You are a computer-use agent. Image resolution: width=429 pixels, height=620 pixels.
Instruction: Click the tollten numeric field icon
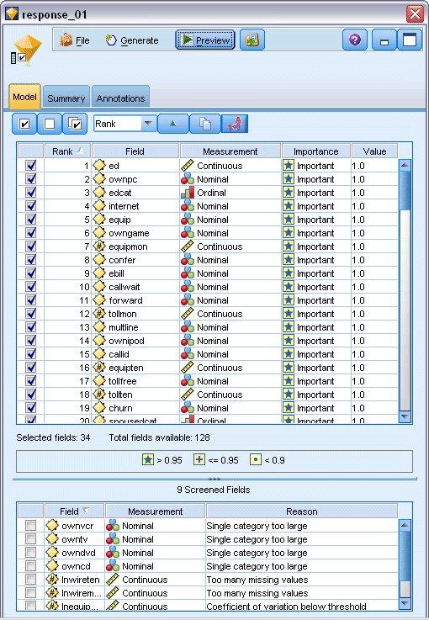point(99,395)
